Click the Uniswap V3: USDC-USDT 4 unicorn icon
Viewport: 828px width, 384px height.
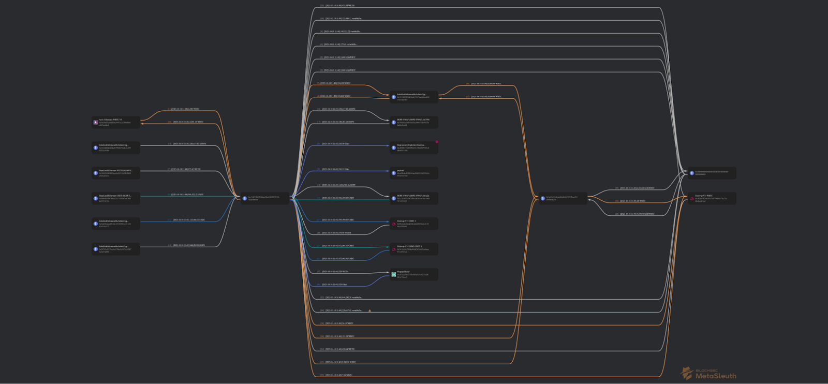pos(394,249)
